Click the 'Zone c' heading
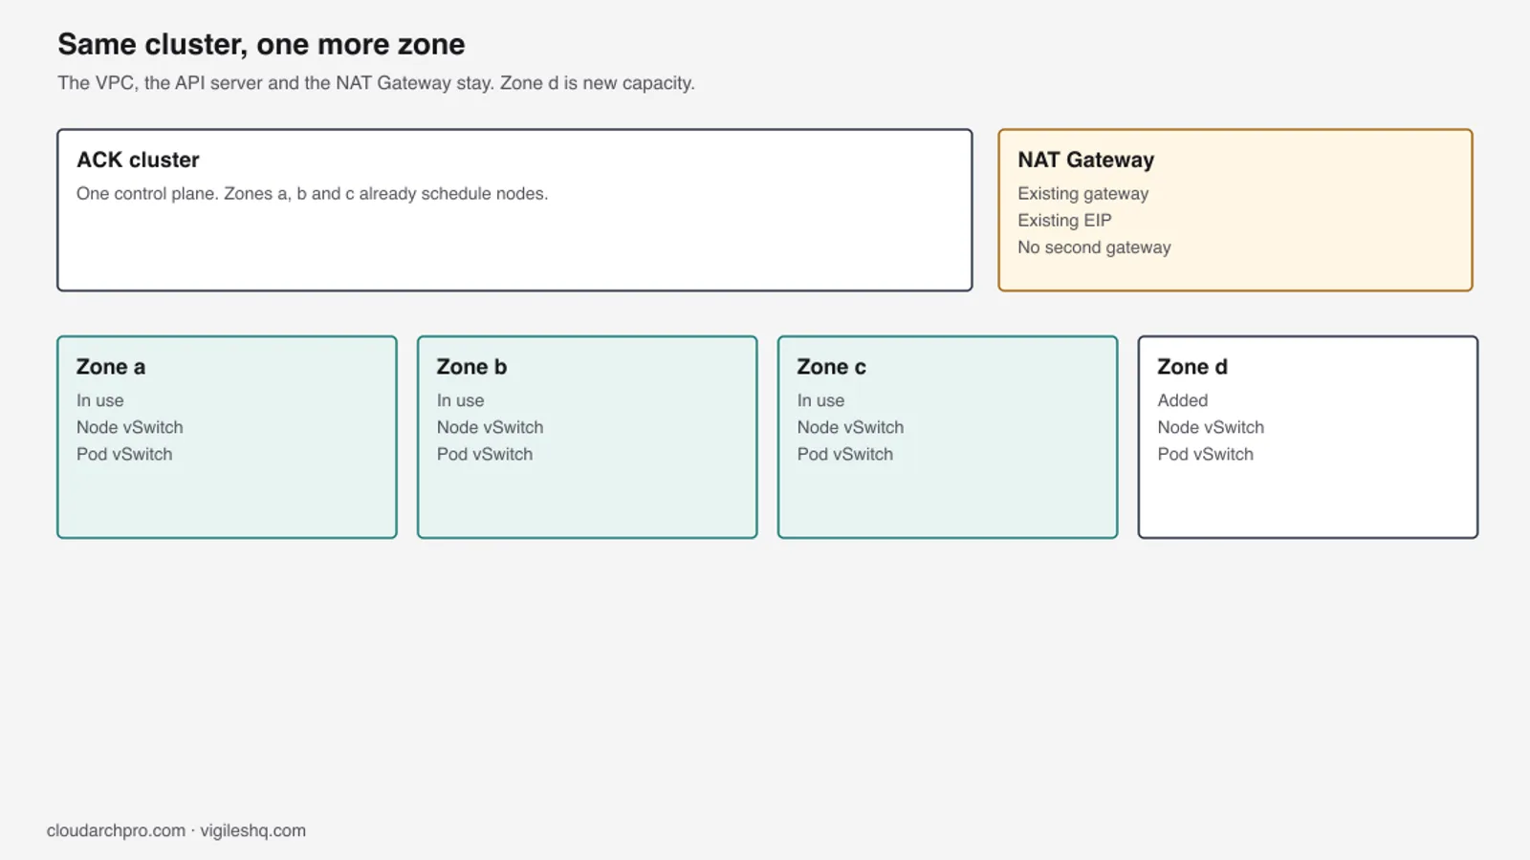Viewport: 1530px width, 860px height. pyautogui.click(x=831, y=367)
